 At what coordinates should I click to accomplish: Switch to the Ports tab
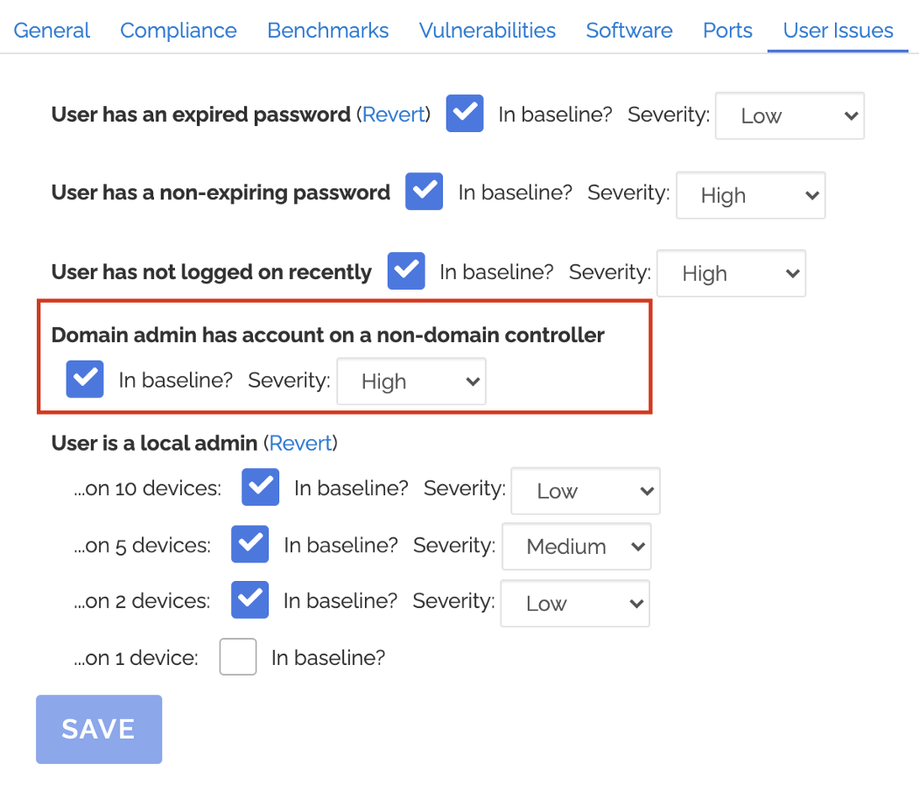727,31
